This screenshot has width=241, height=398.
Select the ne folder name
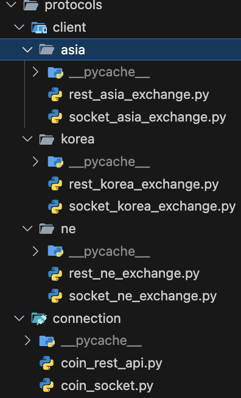click(x=68, y=229)
